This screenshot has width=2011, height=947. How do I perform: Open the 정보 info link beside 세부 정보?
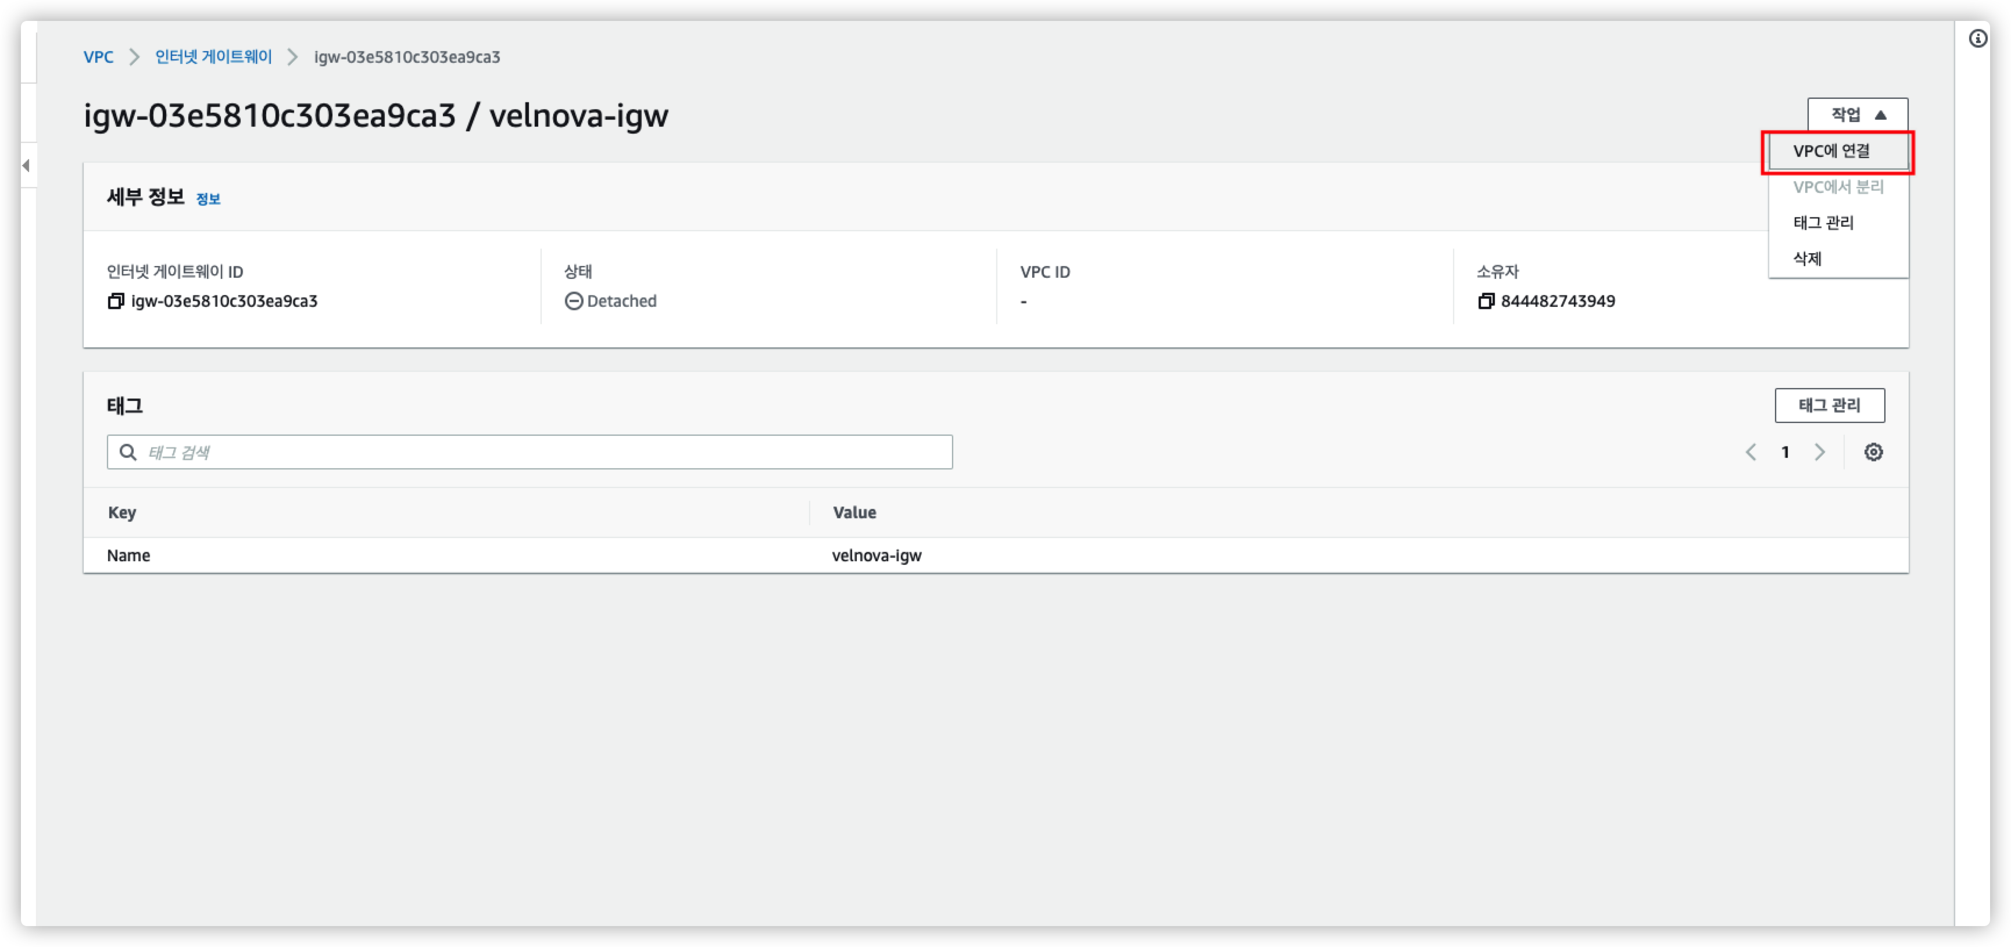pyautogui.click(x=207, y=200)
